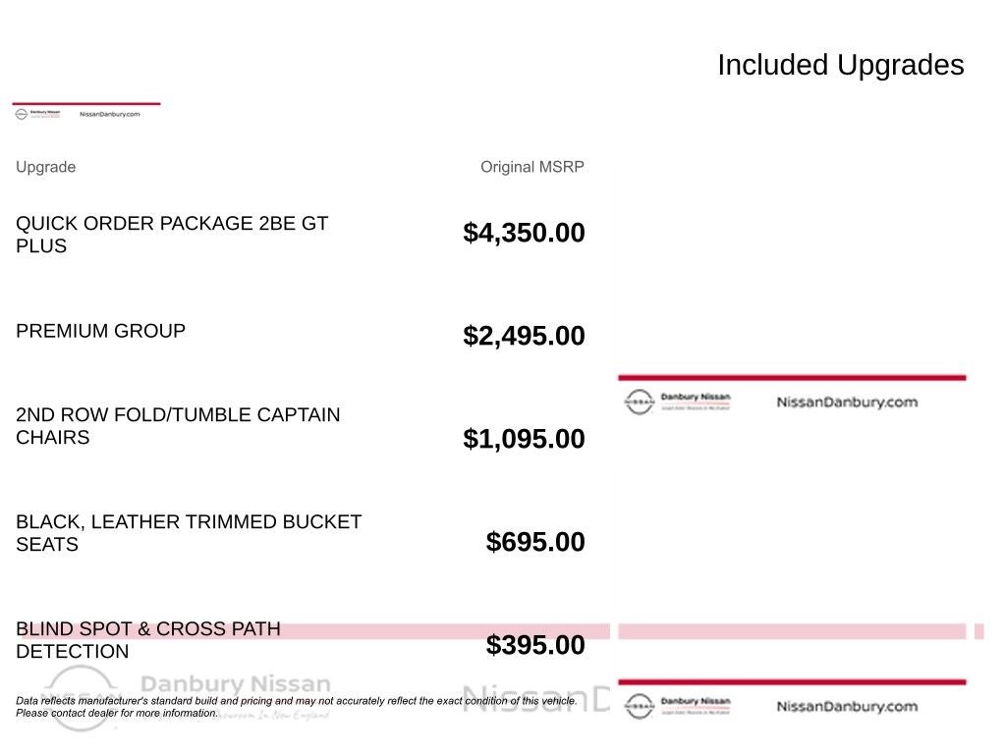Select the Premium Group upgrade
The width and height of the screenshot is (1006, 754).
tap(100, 331)
